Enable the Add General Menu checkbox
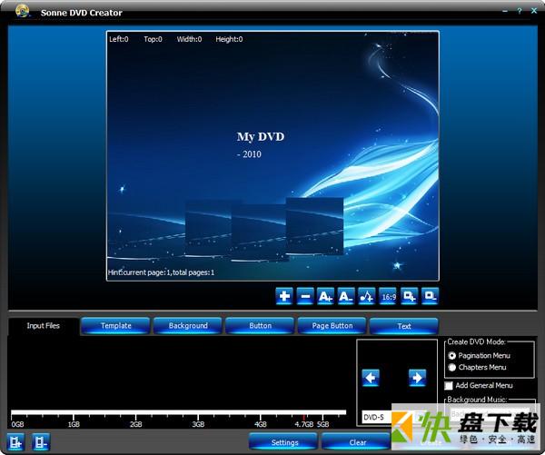 pos(449,385)
